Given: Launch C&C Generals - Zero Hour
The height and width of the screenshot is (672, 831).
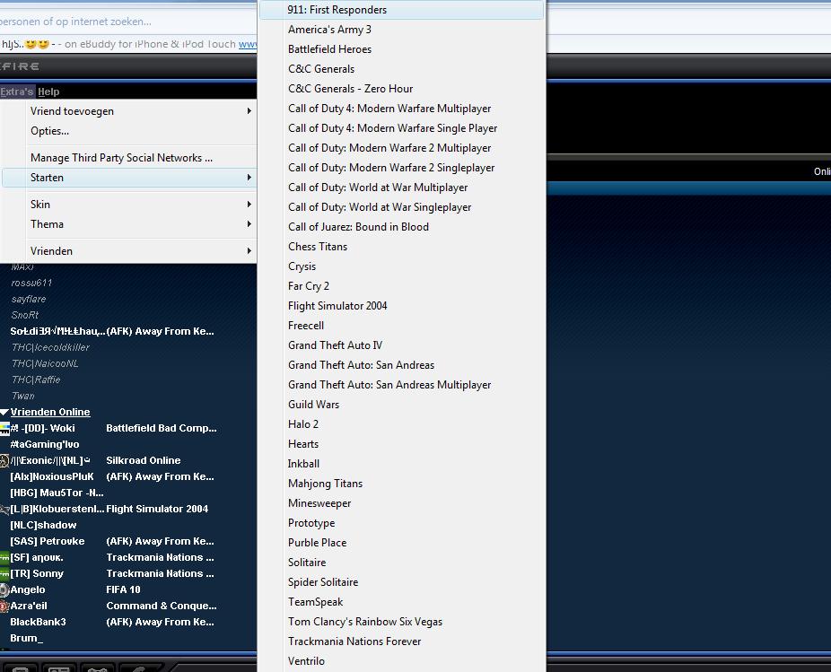Looking at the screenshot, I should 402,89.
